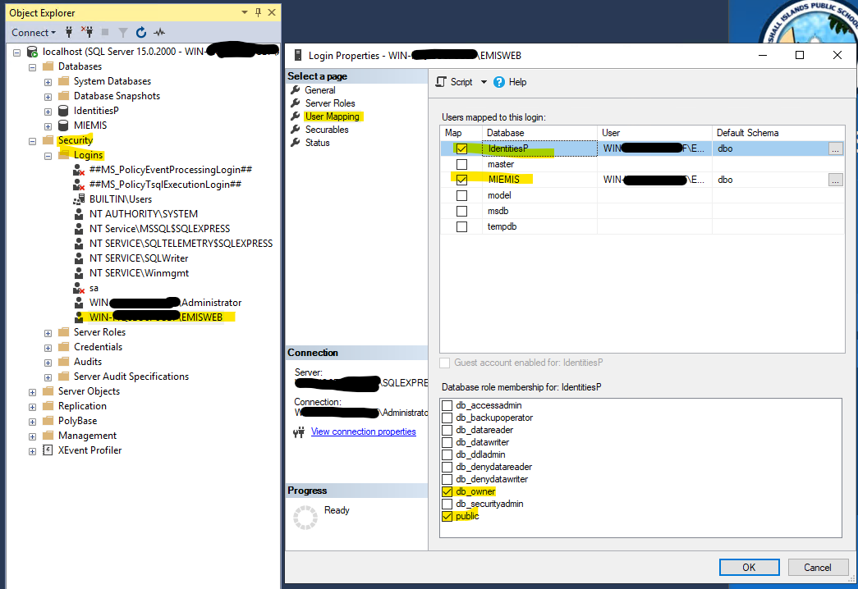
Task: Collapse the Logins folder
Action: [x=48, y=155]
